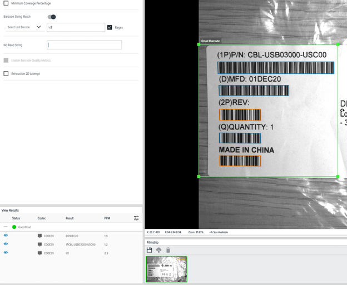The width and height of the screenshot is (347, 285).
Task: Click the View Results panel title
Action: 10,210
